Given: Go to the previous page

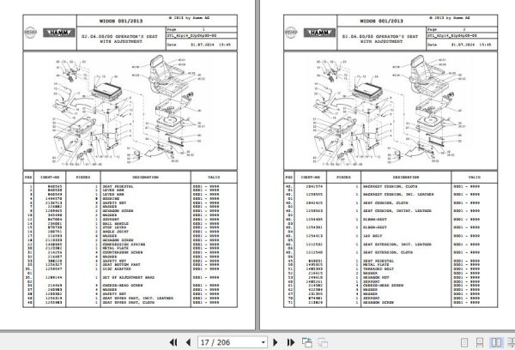Looking at the screenshot, I should tap(189, 342).
